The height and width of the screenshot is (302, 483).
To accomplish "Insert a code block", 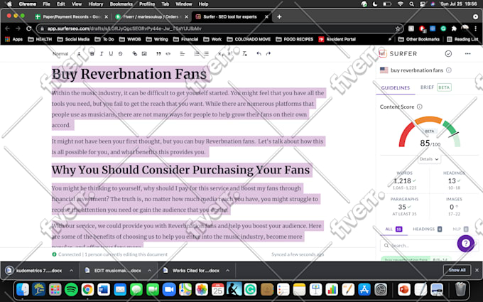I will pos(168,53).
